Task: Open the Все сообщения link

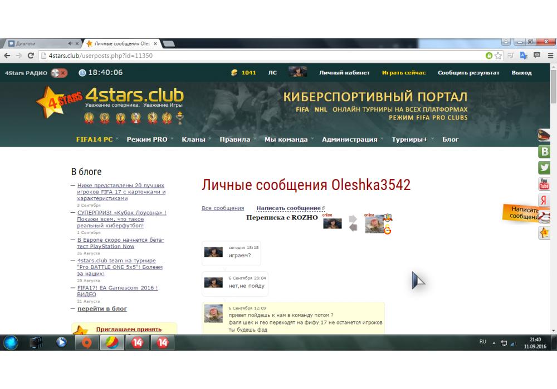Action: [x=222, y=208]
